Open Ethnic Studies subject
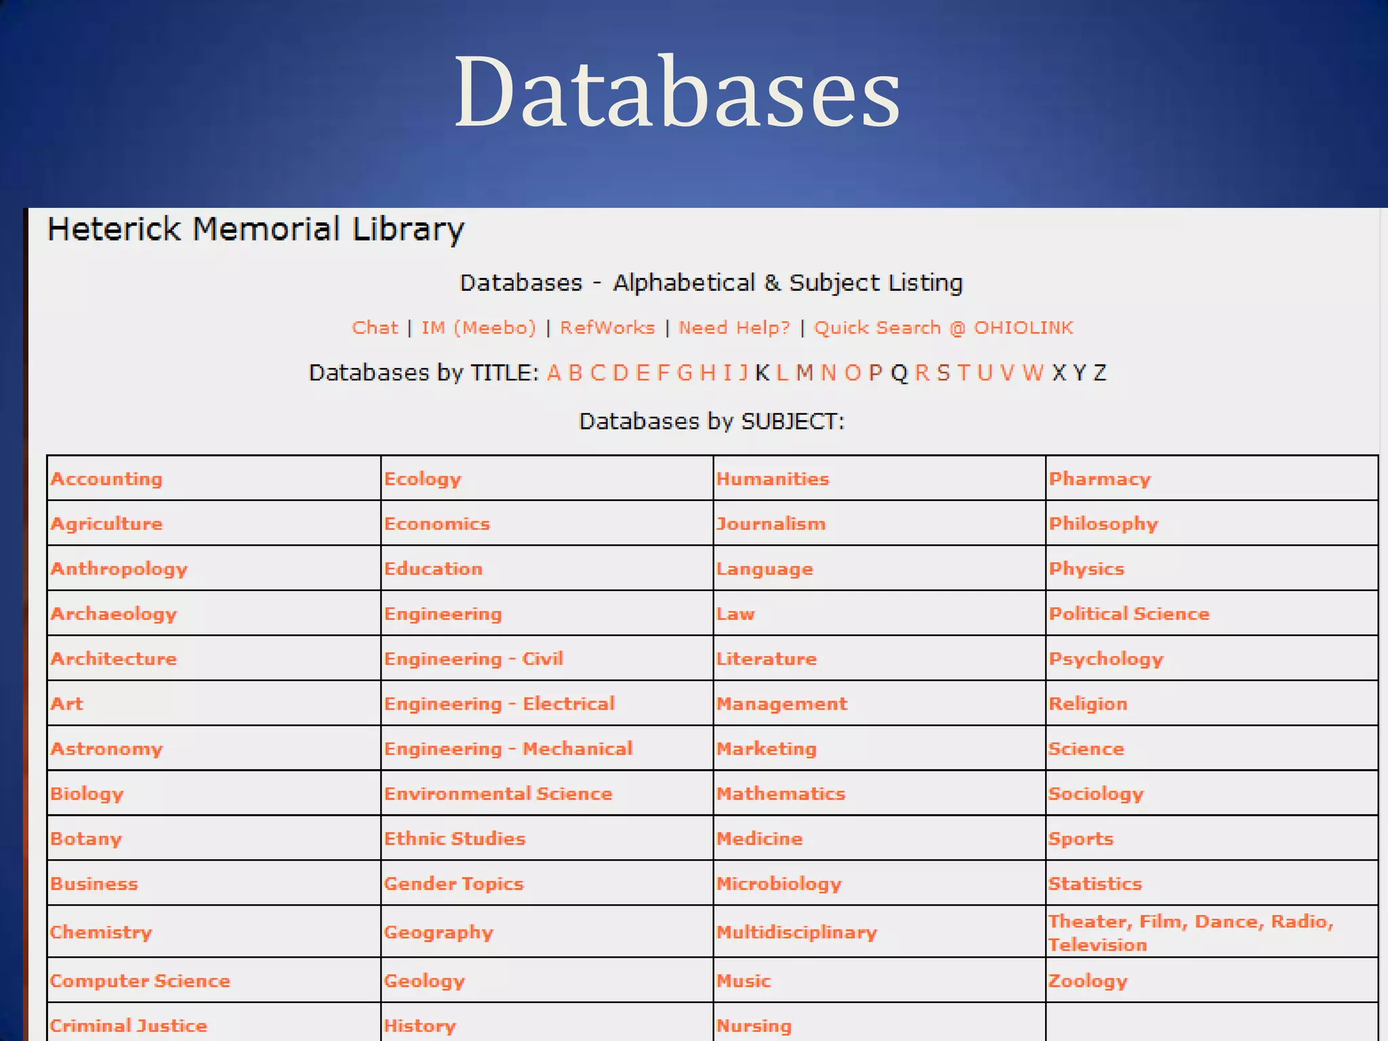 (x=455, y=839)
